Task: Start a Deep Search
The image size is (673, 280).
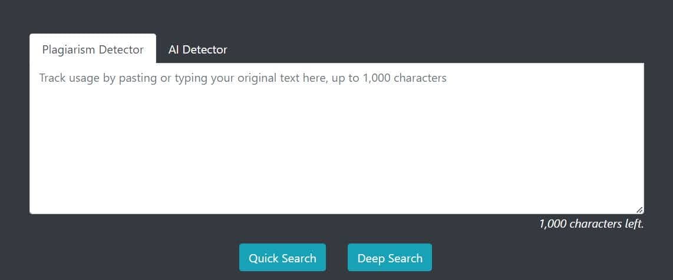Action: [x=390, y=258]
